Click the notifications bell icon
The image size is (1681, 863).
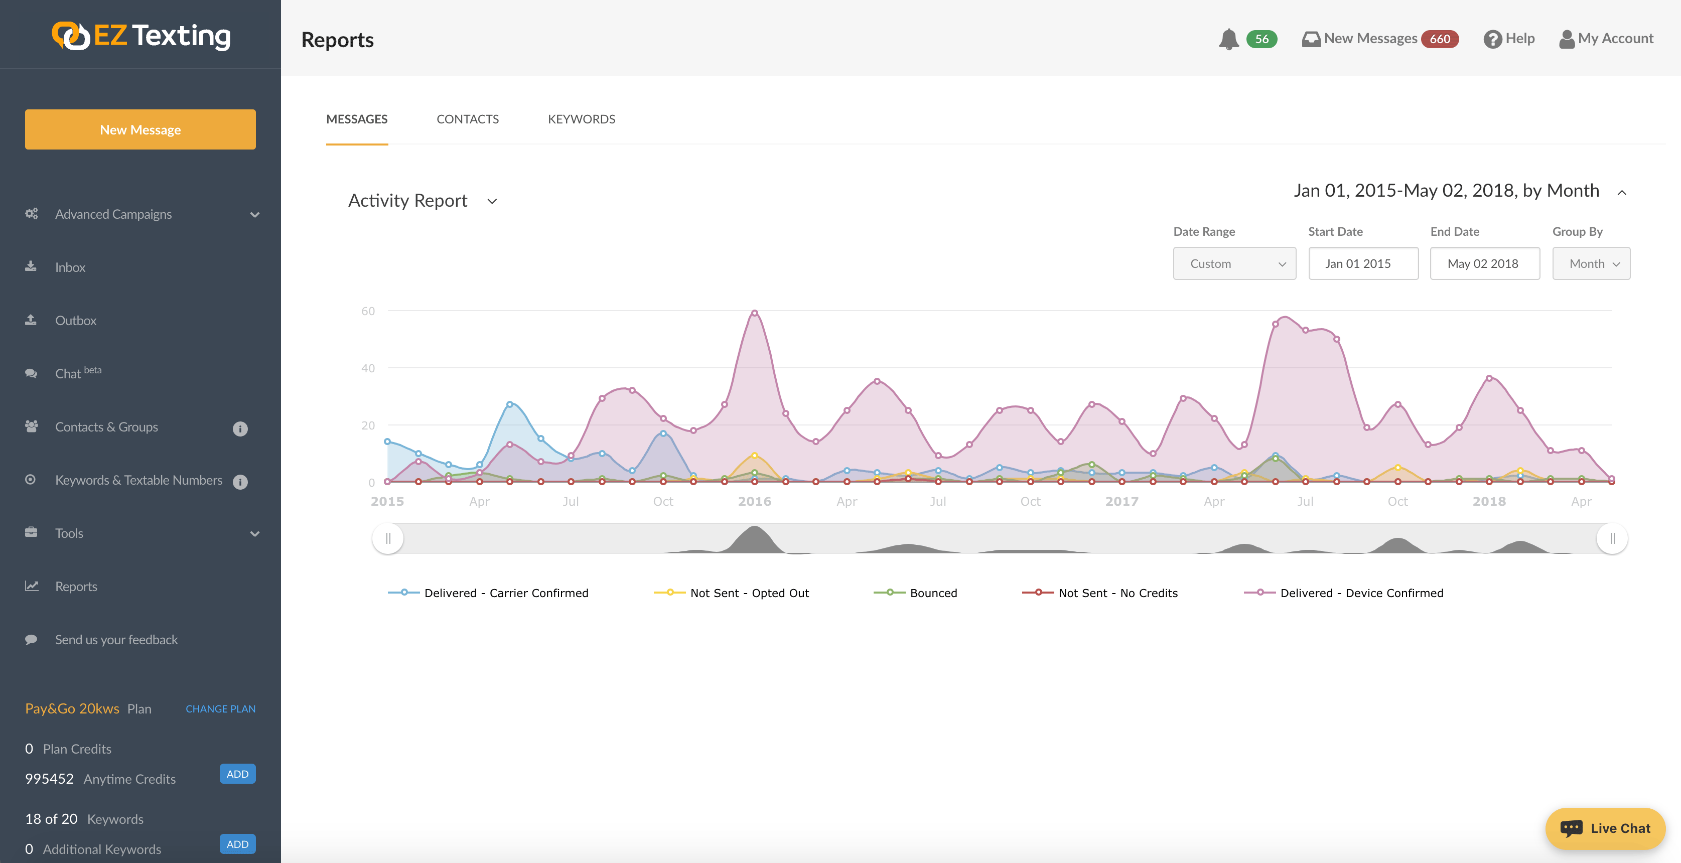pyautogui.click(x=1228, y=39)
